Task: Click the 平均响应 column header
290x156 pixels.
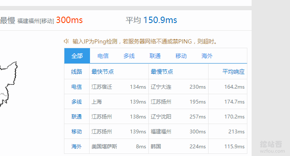Action: pos(233,72)
